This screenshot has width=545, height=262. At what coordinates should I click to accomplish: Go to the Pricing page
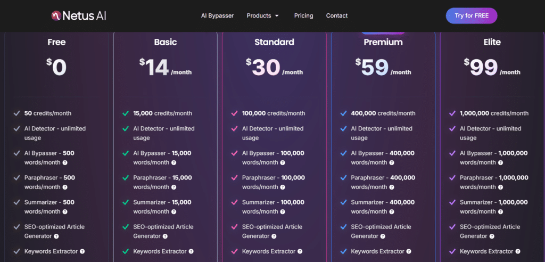[303, 16]
